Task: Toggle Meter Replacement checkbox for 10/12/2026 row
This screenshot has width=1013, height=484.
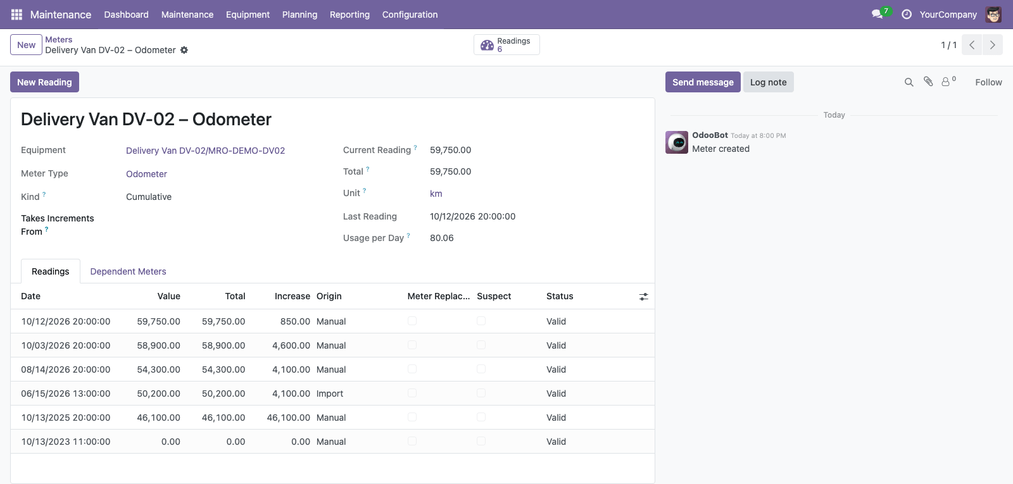Action: [x=412, y=321]
